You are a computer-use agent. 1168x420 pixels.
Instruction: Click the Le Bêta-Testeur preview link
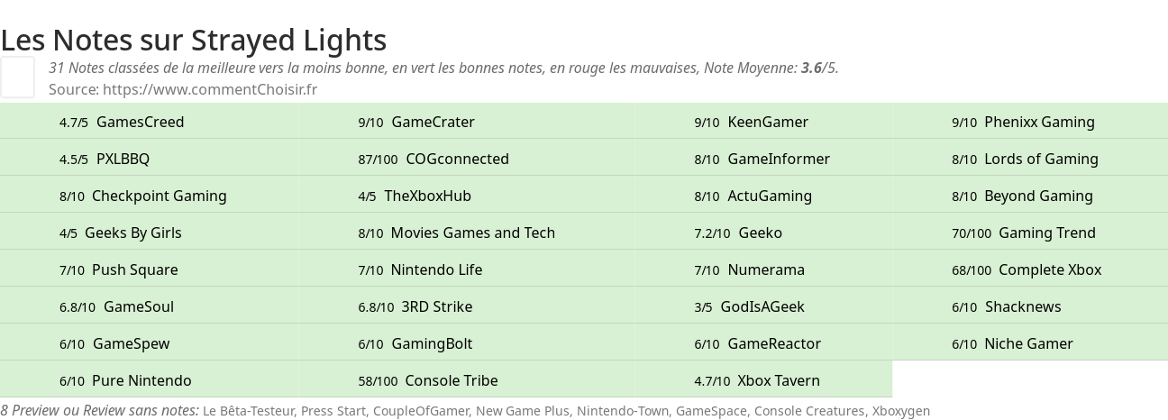[x=249, y=411]
